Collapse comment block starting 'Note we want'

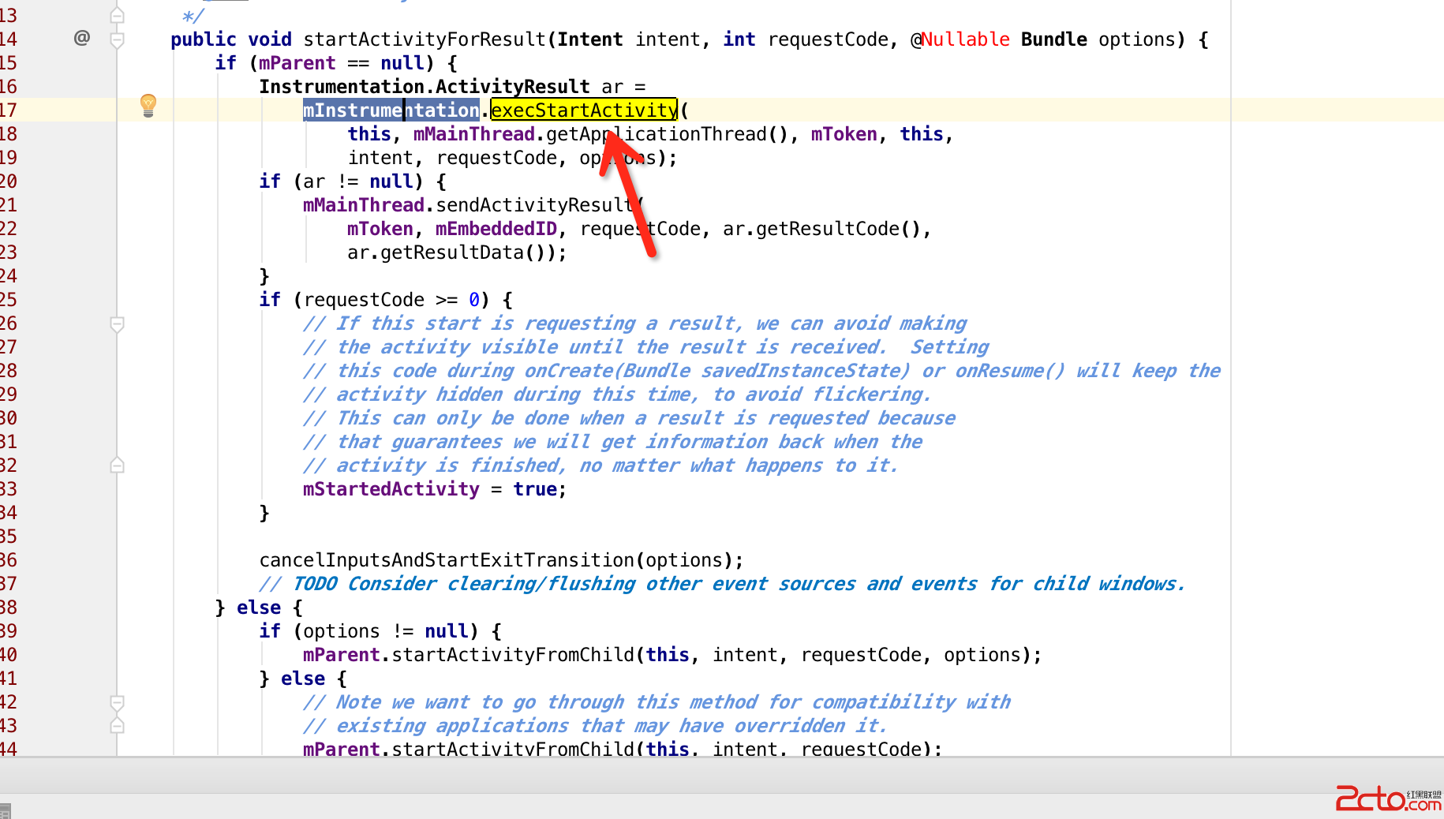coord(117,703)
